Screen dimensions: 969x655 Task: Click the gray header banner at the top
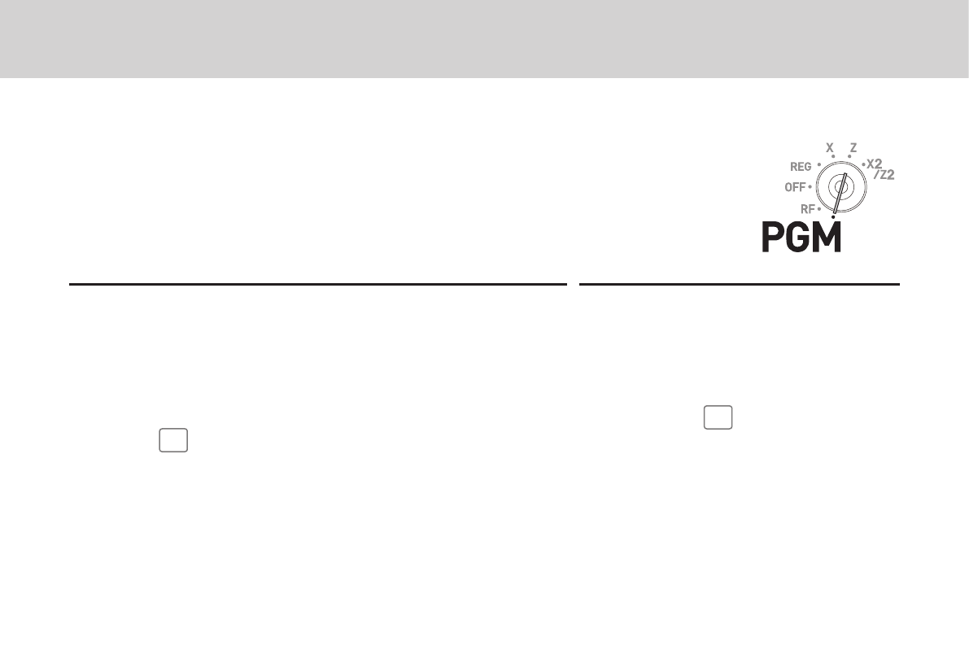point(485,39)
